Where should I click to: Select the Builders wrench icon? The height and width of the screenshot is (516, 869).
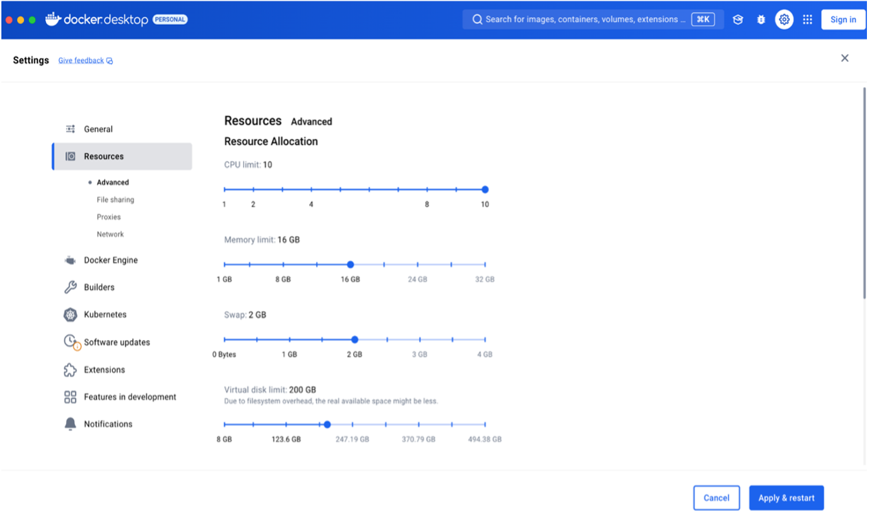(70, 287)
